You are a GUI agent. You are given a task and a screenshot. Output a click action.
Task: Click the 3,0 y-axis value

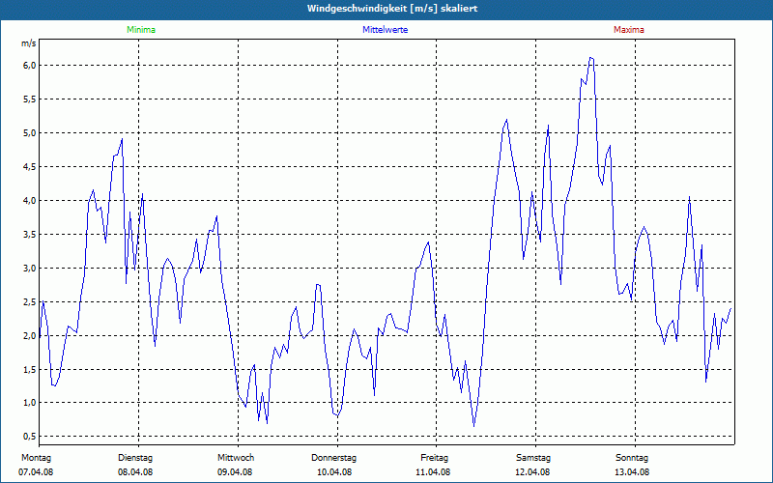[x=30, y=269]
